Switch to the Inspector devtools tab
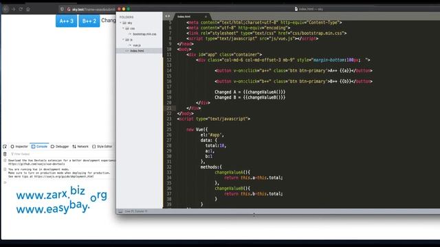The image size is (440, 247). coord(19,146)
